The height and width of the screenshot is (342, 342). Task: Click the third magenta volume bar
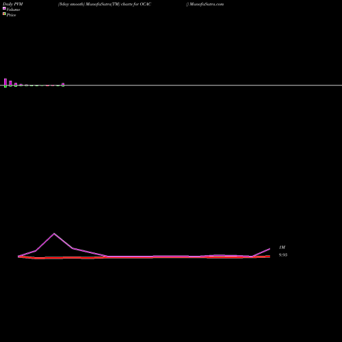coord(16,85)
